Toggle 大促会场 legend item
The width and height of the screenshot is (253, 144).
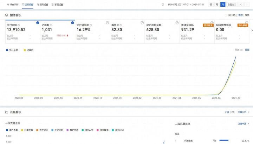[x=57, y=130]
